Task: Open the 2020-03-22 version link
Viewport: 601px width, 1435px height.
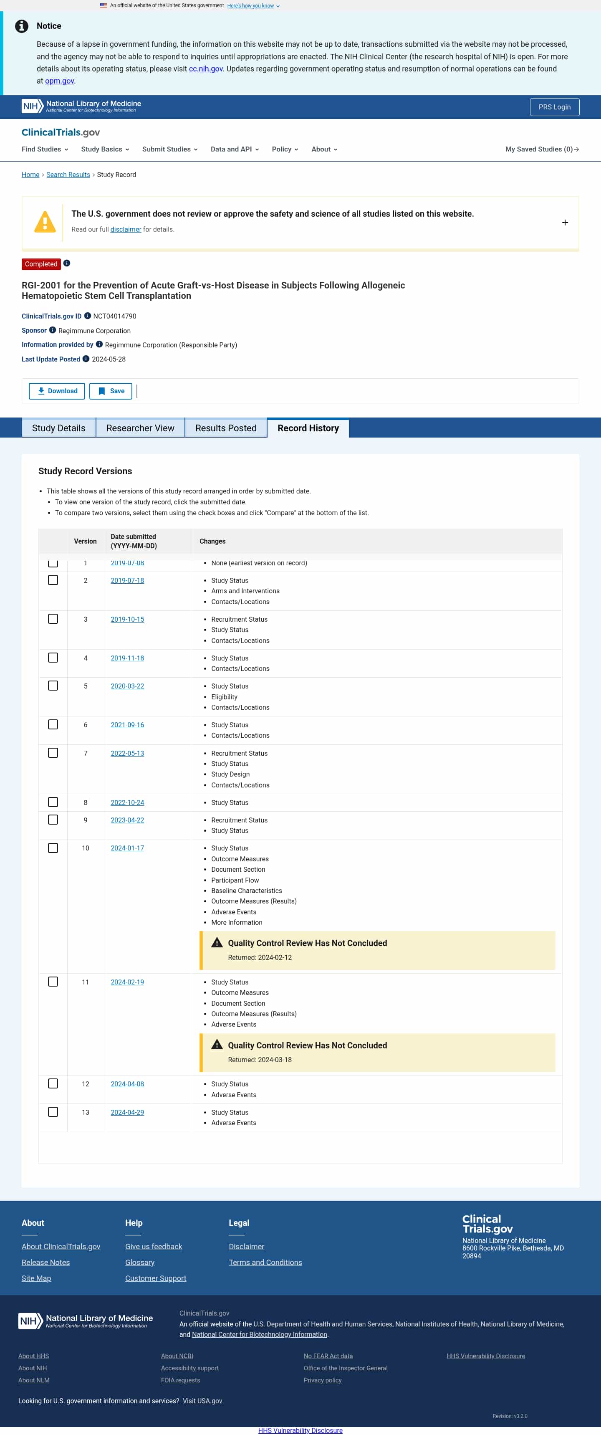Action: pos(128,686)
